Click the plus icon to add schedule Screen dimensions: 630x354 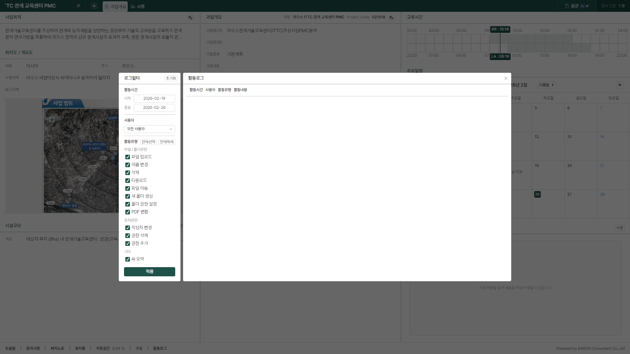pos(619,85)
